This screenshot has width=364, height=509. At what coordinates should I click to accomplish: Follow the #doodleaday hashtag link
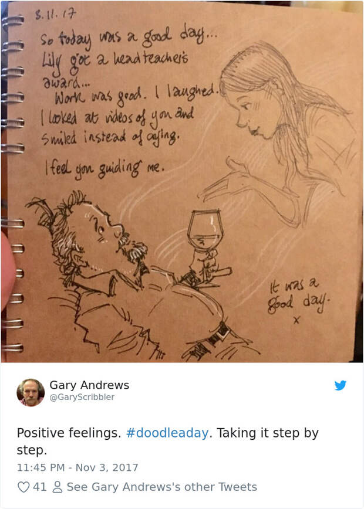tap(167, 433)
